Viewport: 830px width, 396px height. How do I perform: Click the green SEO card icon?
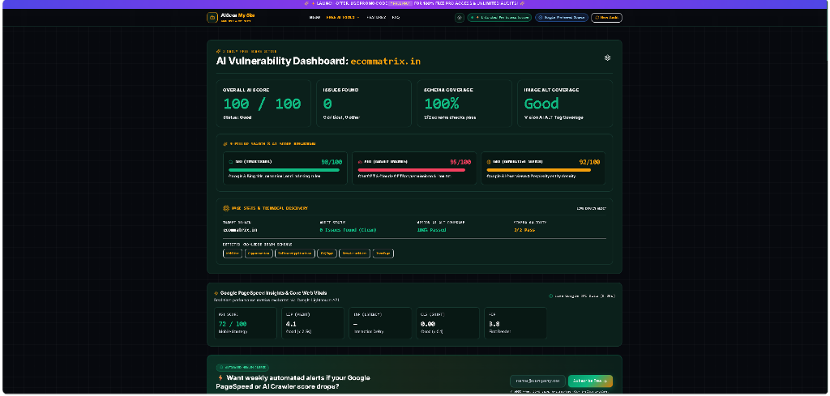(231, 162)
